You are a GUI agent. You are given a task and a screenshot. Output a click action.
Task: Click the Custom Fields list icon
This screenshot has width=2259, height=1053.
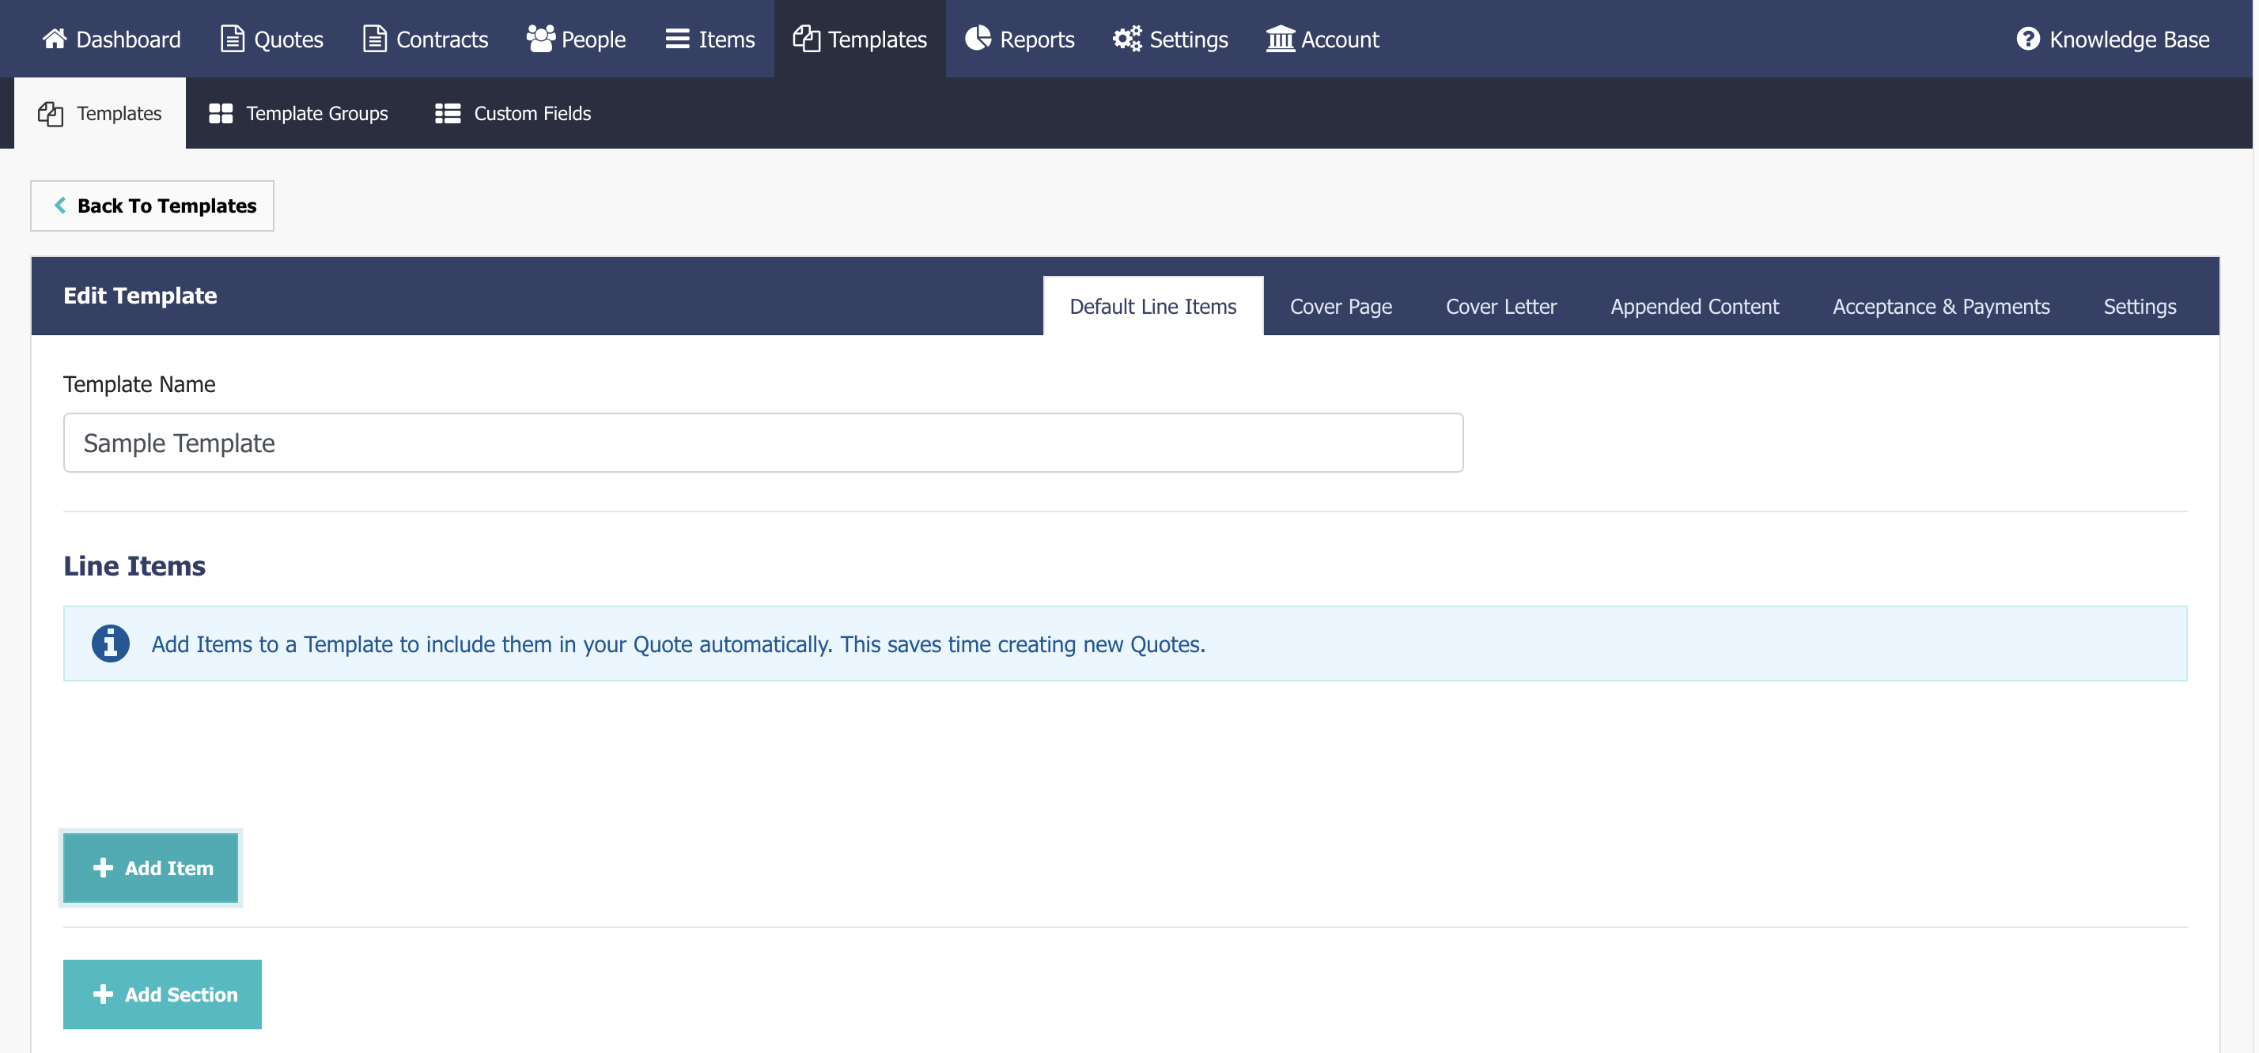(448, 113)
